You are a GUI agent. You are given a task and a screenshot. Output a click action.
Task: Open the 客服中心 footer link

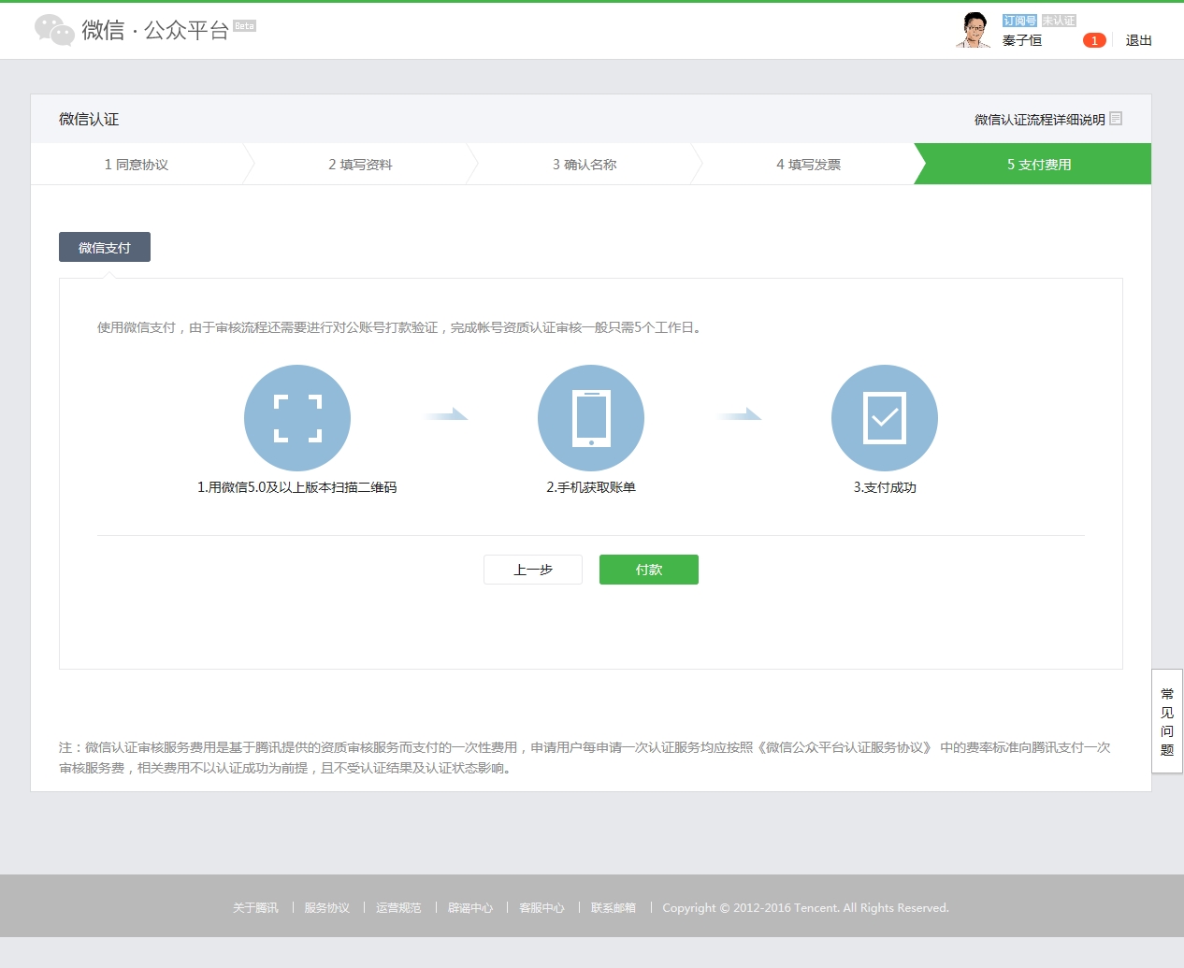[541, 907]
